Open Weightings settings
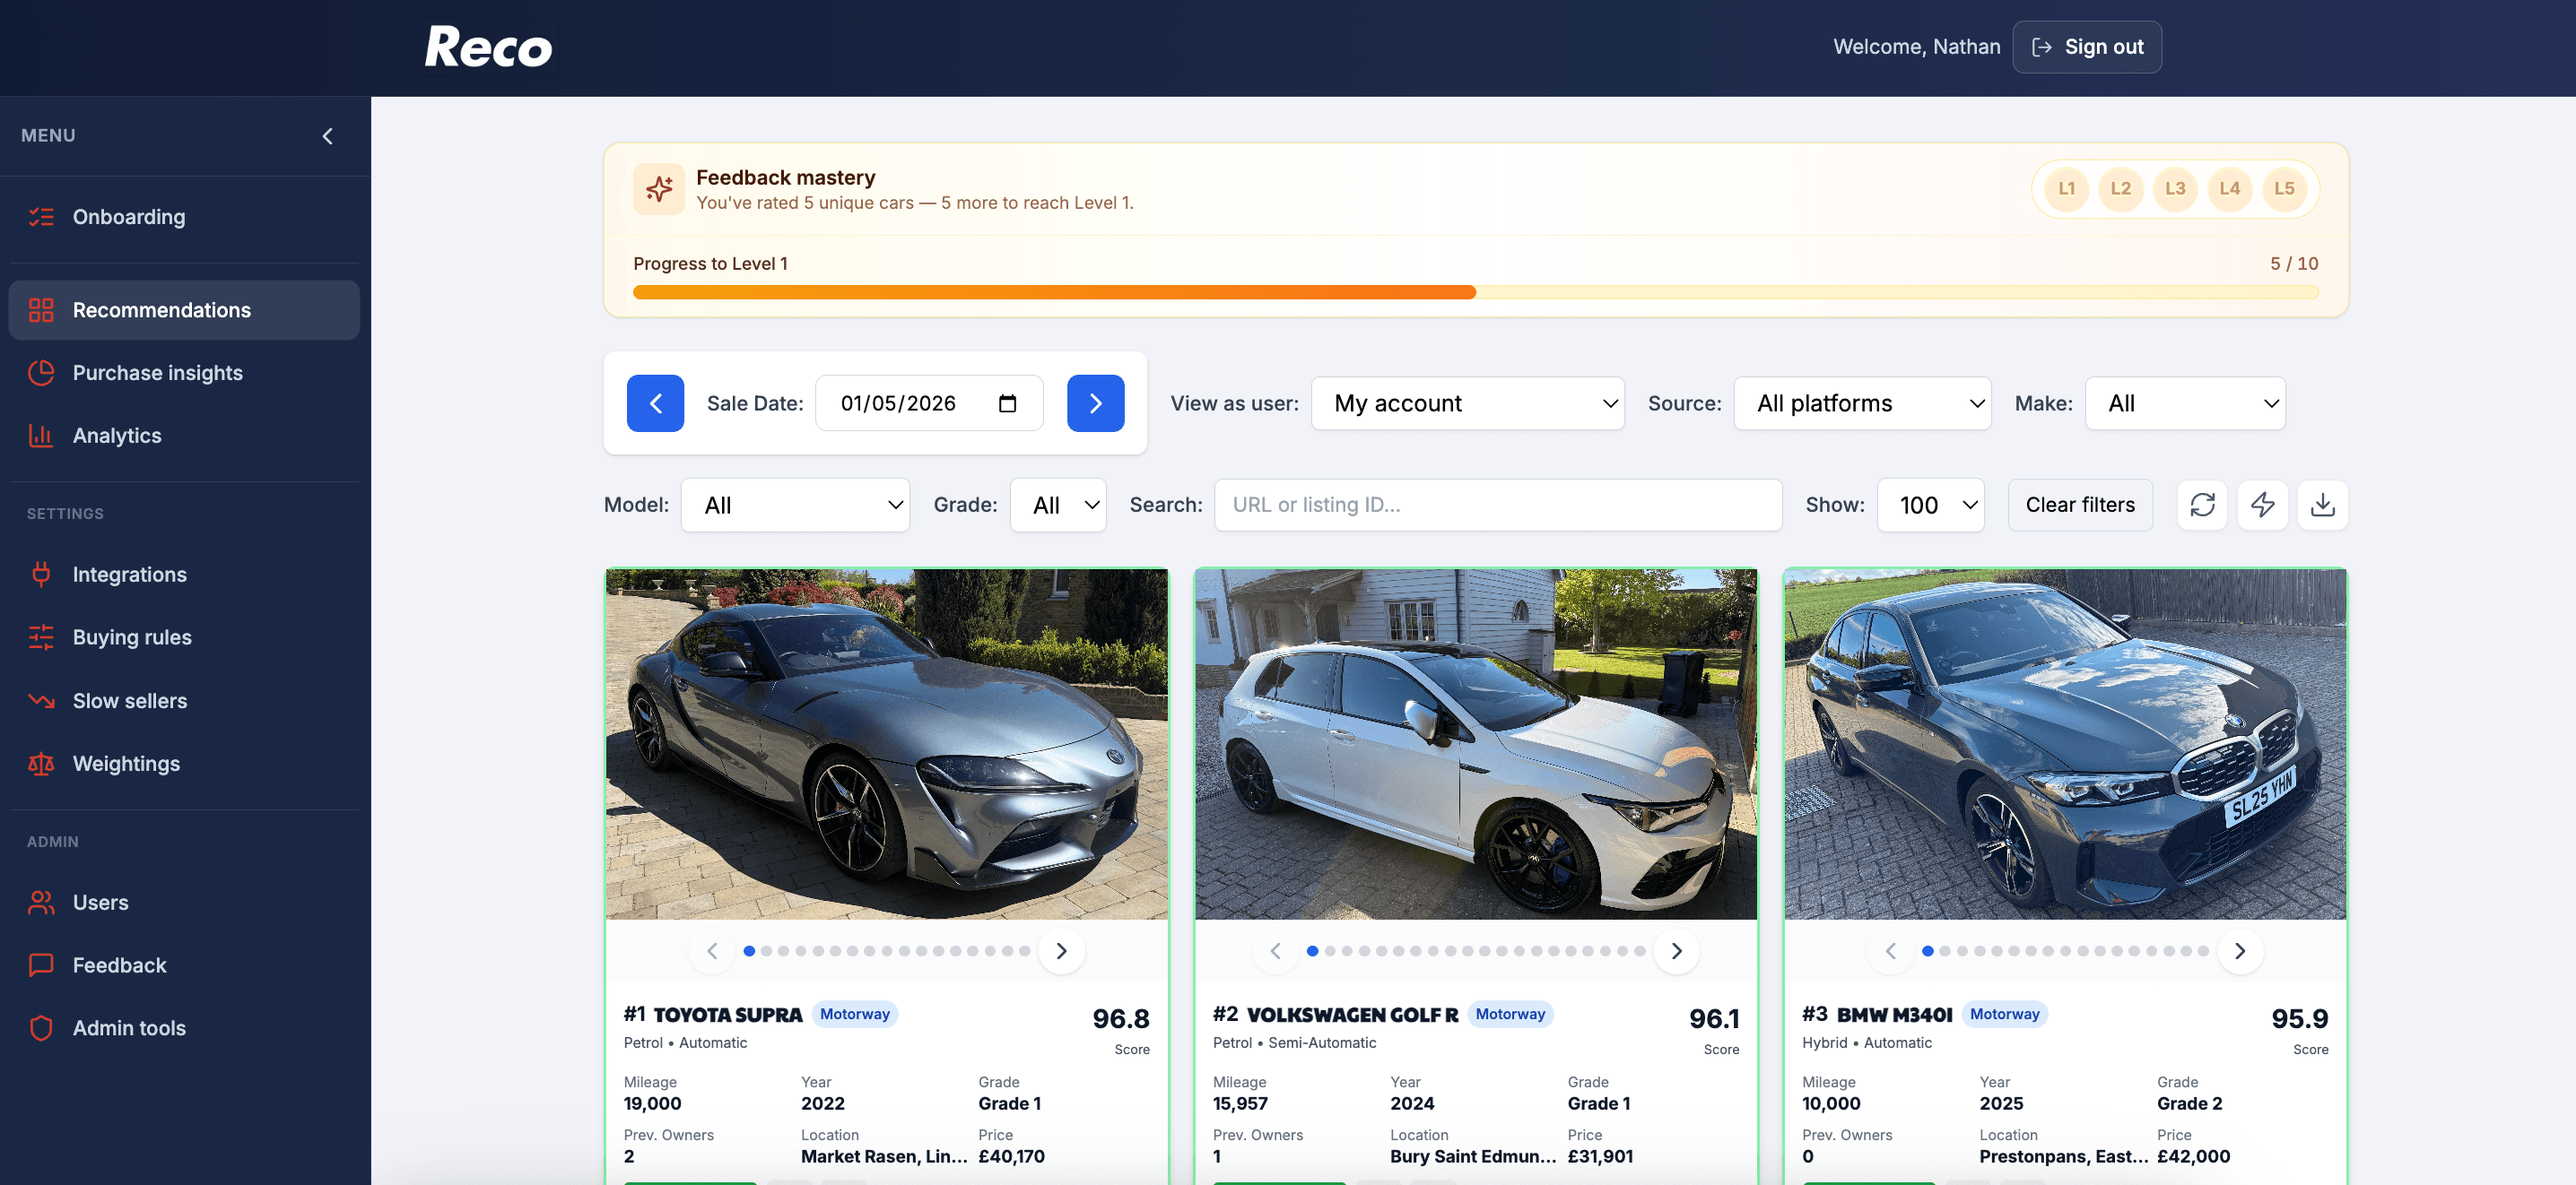The width and height of the screenshot is (2576, 1185). click(184, 764)
